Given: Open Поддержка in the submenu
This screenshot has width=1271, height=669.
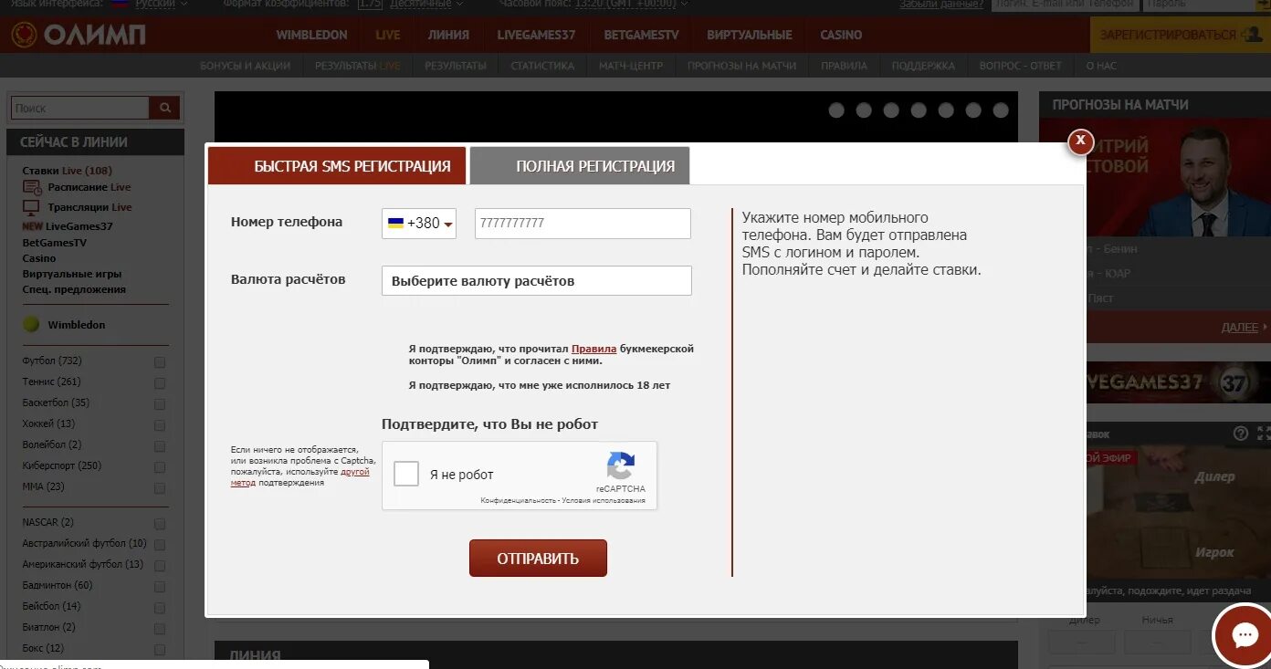Looking at the screenshot, I should [923, 66].
